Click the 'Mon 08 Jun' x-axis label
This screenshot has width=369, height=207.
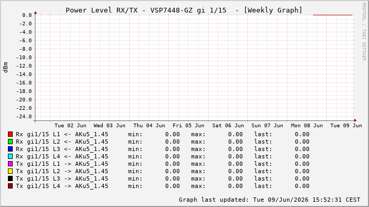click(307, 126)
